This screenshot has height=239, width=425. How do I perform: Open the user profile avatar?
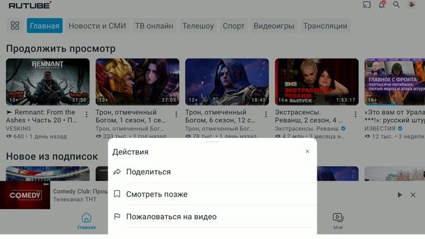[x=412, y=5]
